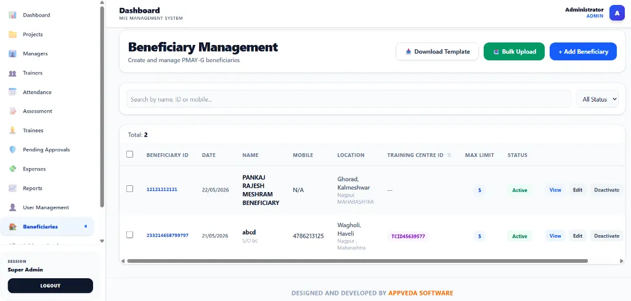Screen dimensions: 631x301
Task: Click the Reports chart icon
Action: pyautogui.click(x=12, y=188)
